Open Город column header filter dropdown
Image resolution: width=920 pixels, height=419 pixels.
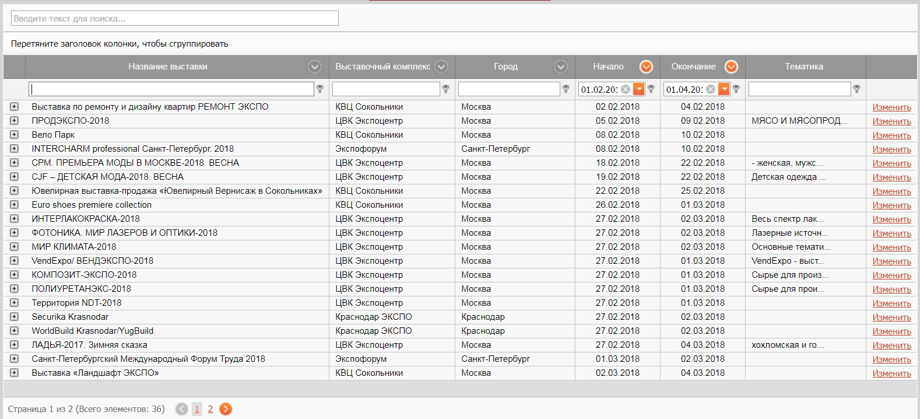(561, 67)
